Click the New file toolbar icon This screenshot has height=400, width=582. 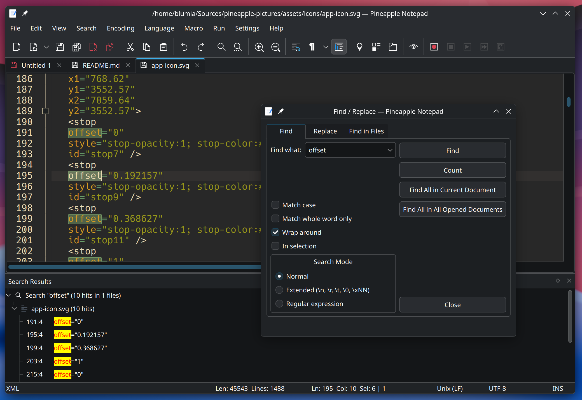point(17,47)
